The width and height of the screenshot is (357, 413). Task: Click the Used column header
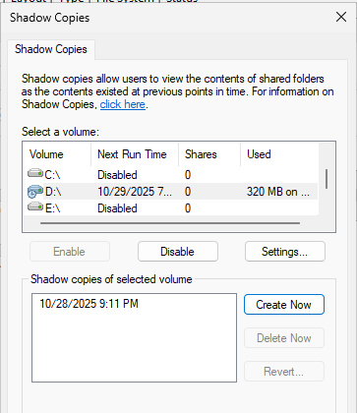tap(279, 154)
